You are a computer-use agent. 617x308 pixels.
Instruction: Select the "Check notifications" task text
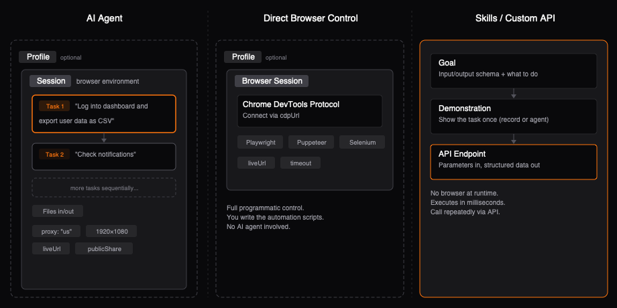point(105,155)
